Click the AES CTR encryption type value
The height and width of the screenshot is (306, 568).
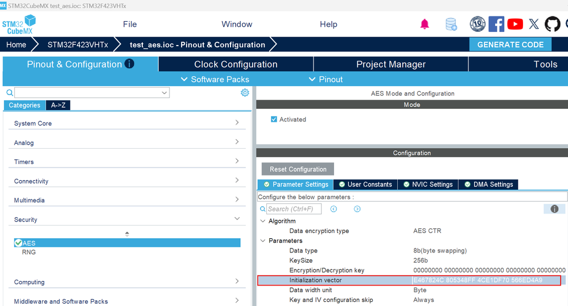(427, 231)
